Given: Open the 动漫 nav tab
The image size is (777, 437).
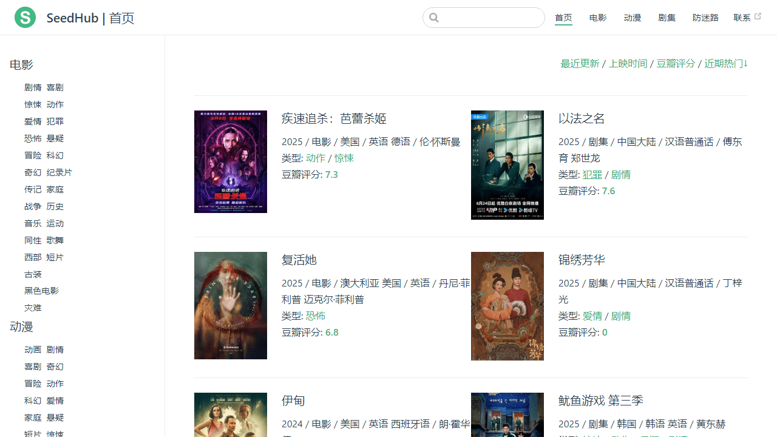Looking at the screenshot, I should click(633, 18).
